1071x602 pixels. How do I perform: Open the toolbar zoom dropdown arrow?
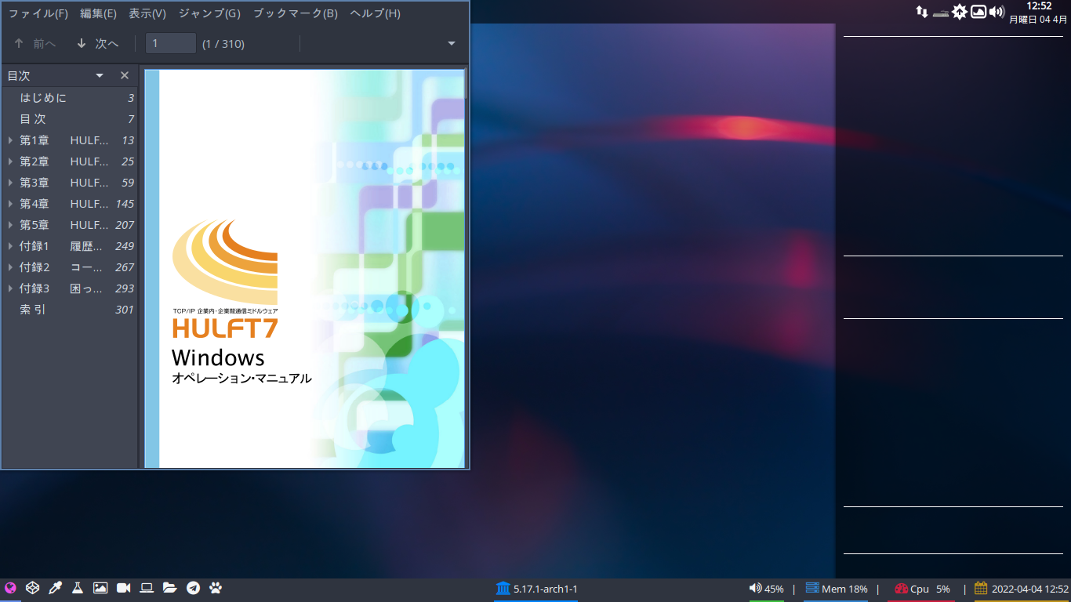[451, 44]
